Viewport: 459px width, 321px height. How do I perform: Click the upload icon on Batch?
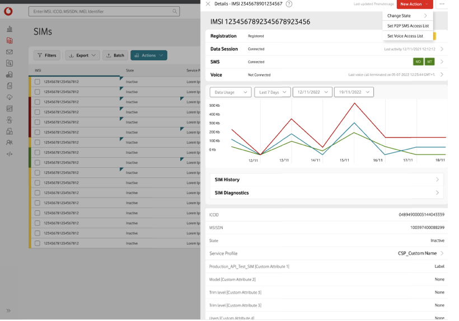coord(109,55)
